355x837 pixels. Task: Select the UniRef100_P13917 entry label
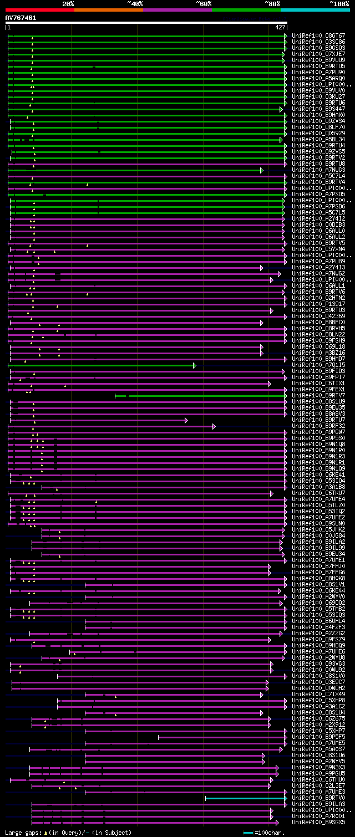click(x=318, y=304)
